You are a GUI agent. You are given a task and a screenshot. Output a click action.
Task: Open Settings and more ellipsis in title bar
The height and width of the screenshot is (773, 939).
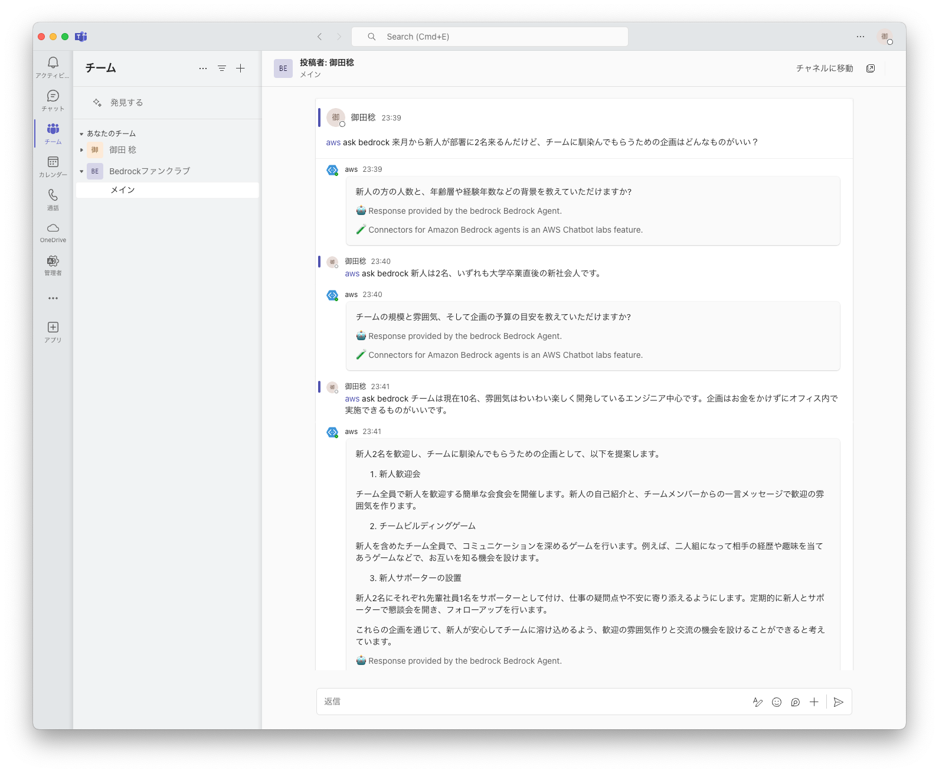coord(861,37)
